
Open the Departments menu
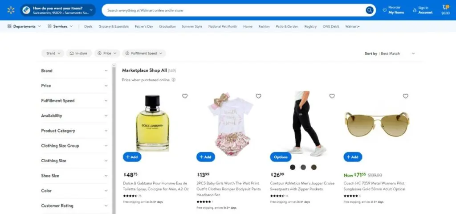pyautogui.click(x=24, y=26)
